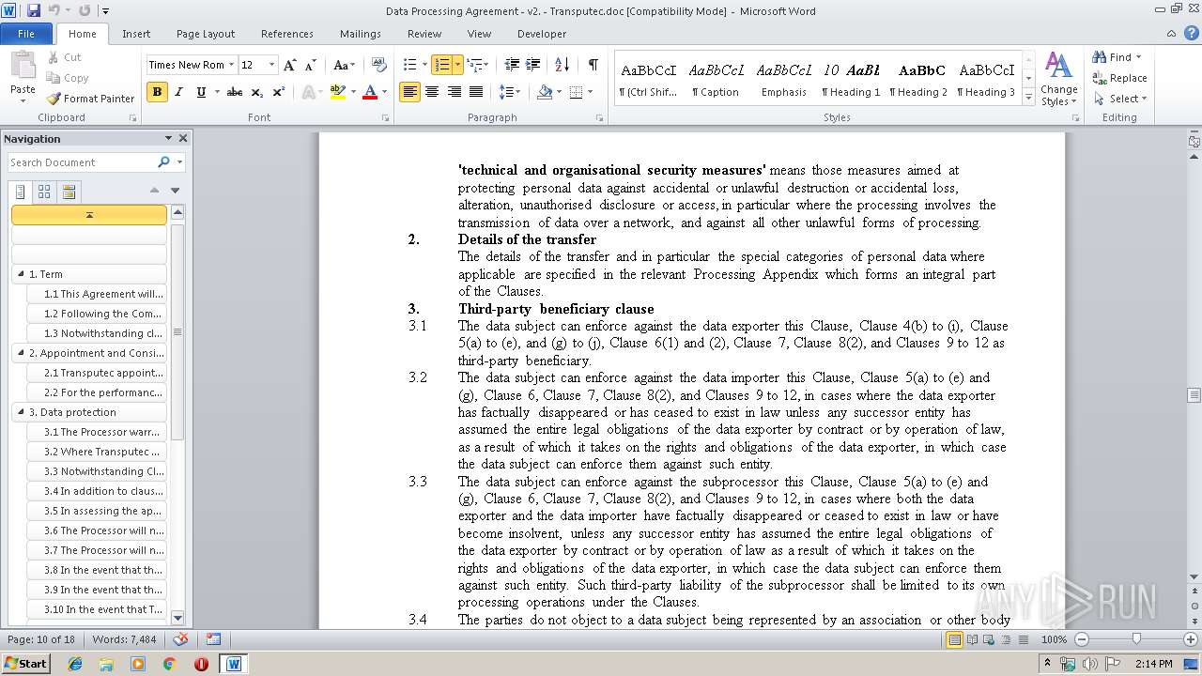Image resolution: width=1202 pixels, height=676 pixels.
Task: Apply paragraph shading color
Action: click(x=544, y=92)
